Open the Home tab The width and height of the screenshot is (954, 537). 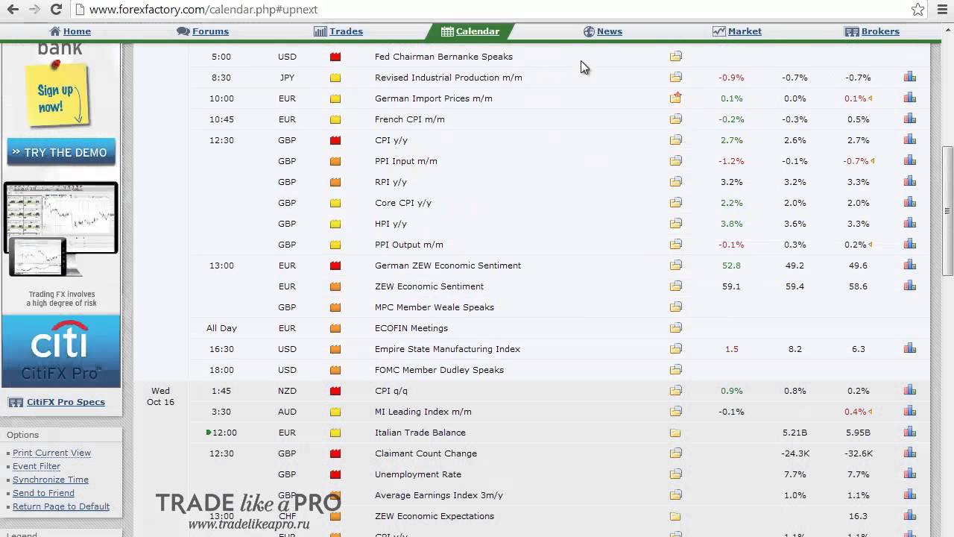(70, 31)
